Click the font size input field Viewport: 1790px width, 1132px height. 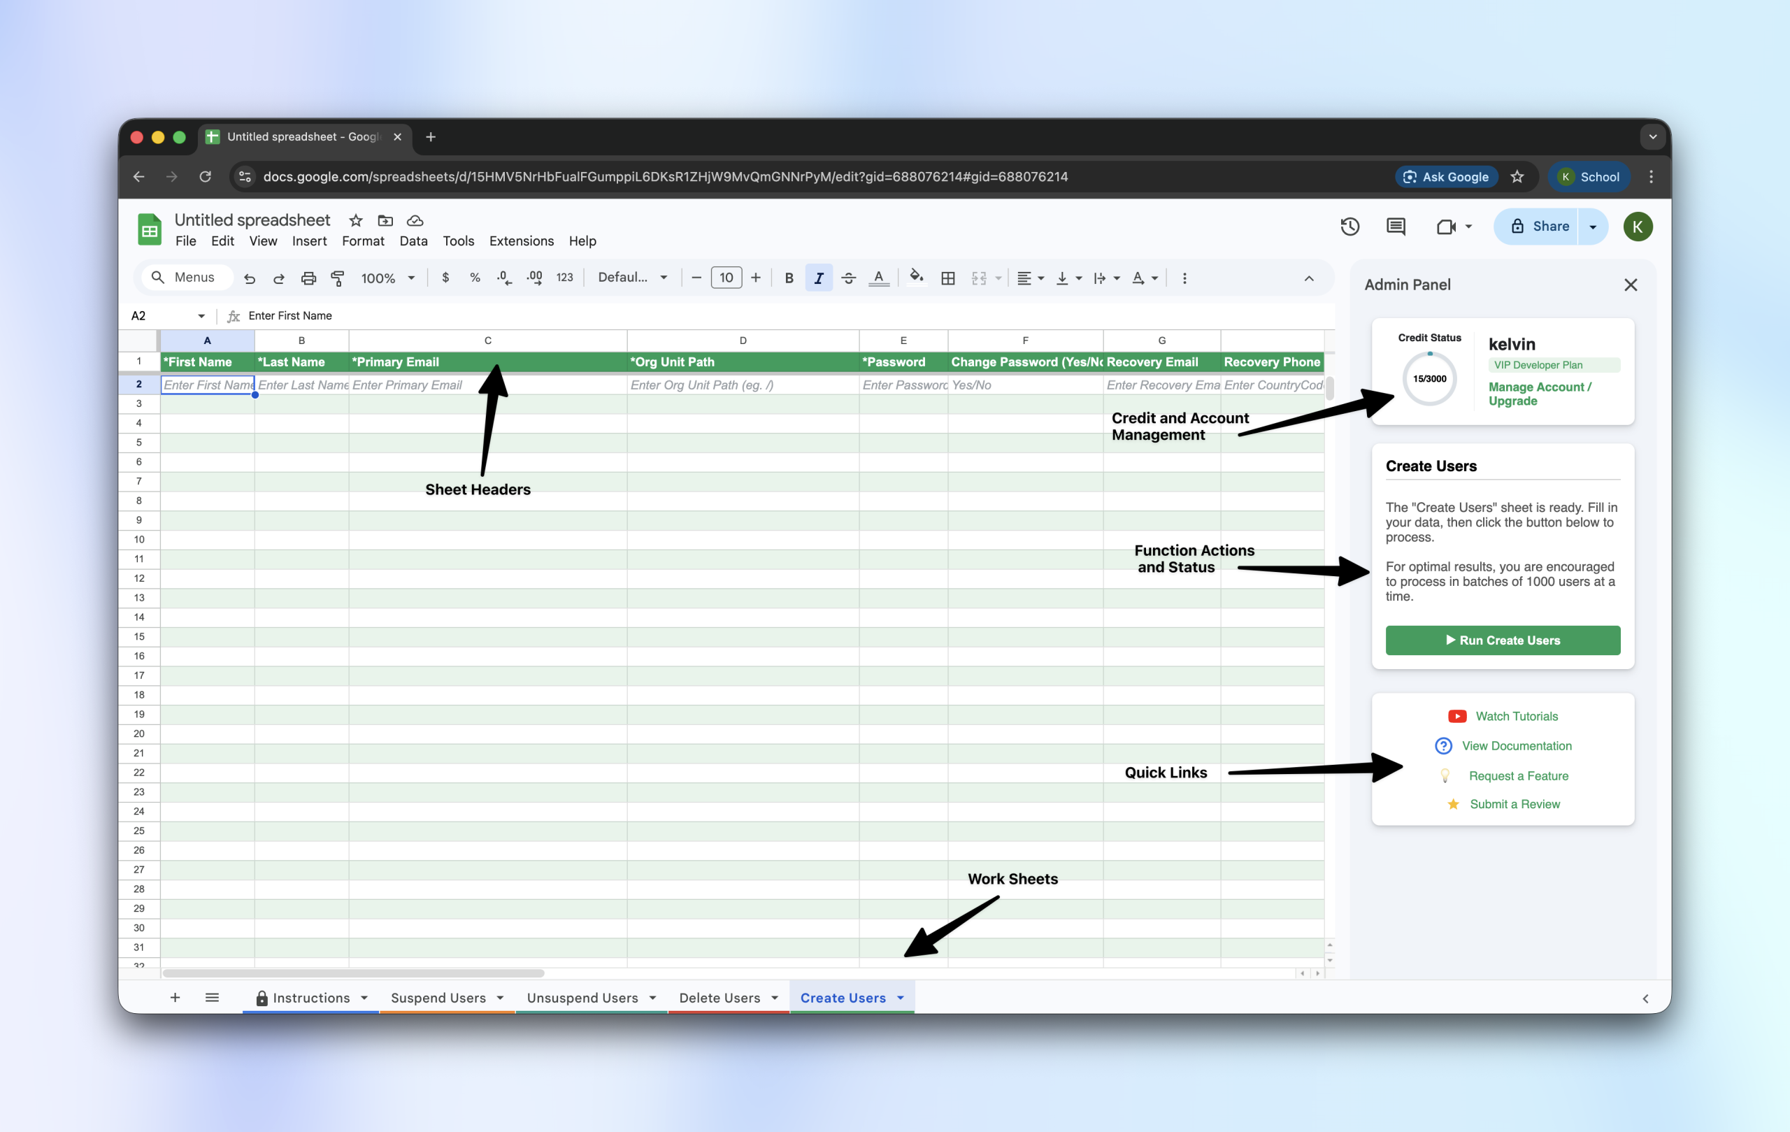coord(726,278)
